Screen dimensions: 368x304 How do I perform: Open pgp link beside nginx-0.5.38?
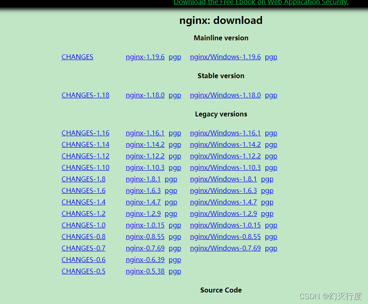(175, 271)
